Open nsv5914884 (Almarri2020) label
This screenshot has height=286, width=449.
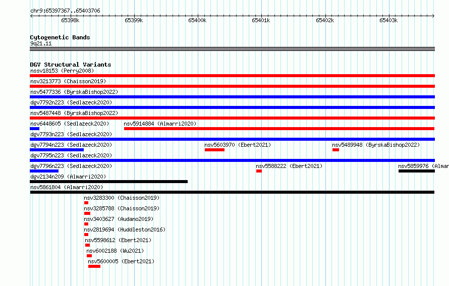point(160,124)
